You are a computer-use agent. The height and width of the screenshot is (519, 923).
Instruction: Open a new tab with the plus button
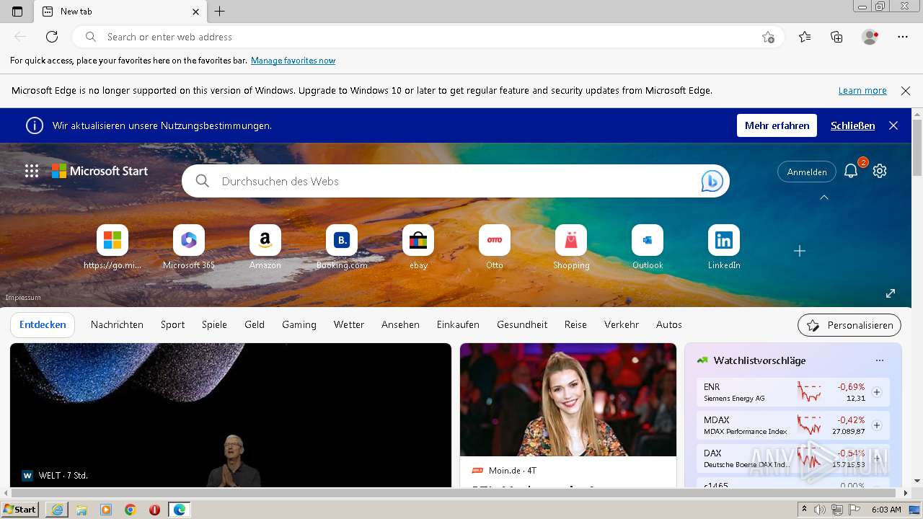pos(220,12)
